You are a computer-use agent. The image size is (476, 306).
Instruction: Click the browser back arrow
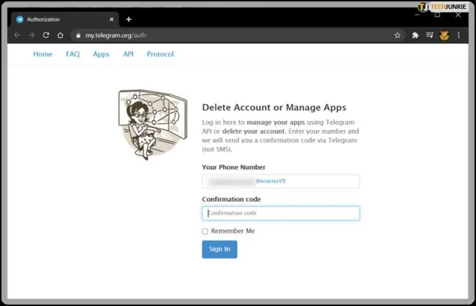coord(17,35)
